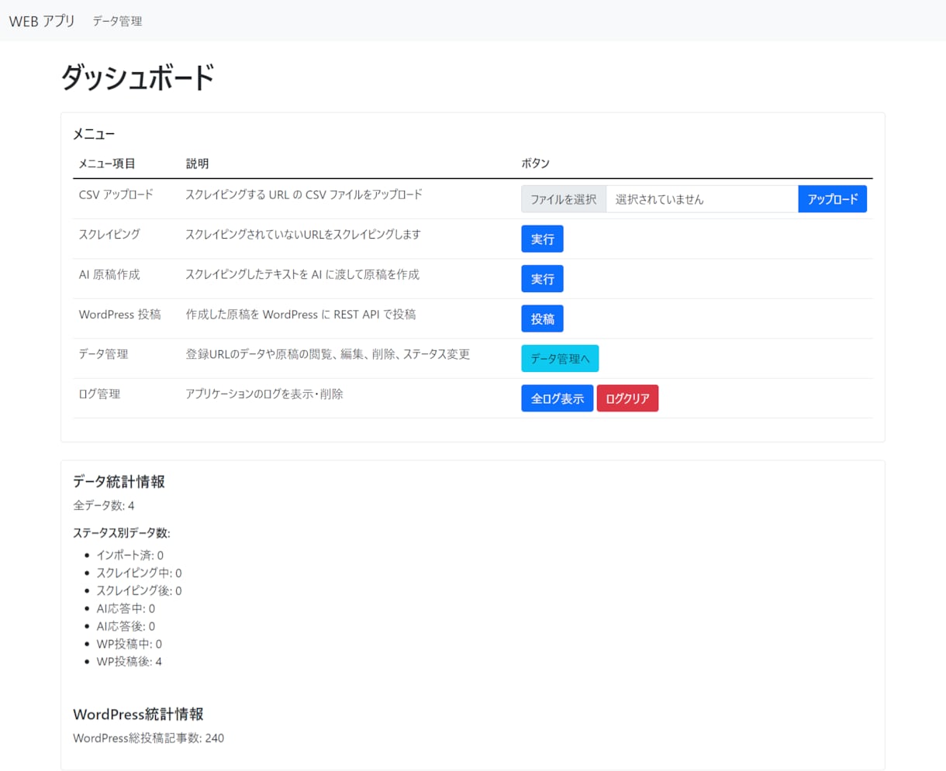Select the WP投稿中: 0 list item
Viewport: 946px width, 771px height.
click(x=129, y=644)
